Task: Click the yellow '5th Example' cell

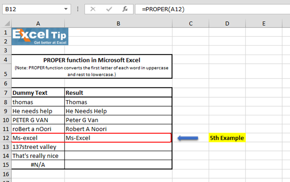Action: click(x=227, y=138)
